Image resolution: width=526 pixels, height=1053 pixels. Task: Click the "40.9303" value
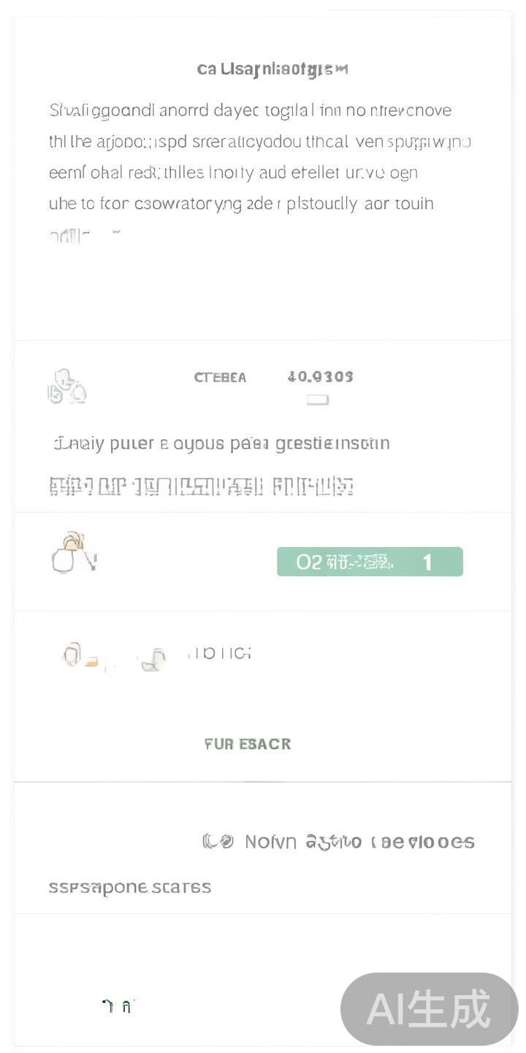[320, 377]
